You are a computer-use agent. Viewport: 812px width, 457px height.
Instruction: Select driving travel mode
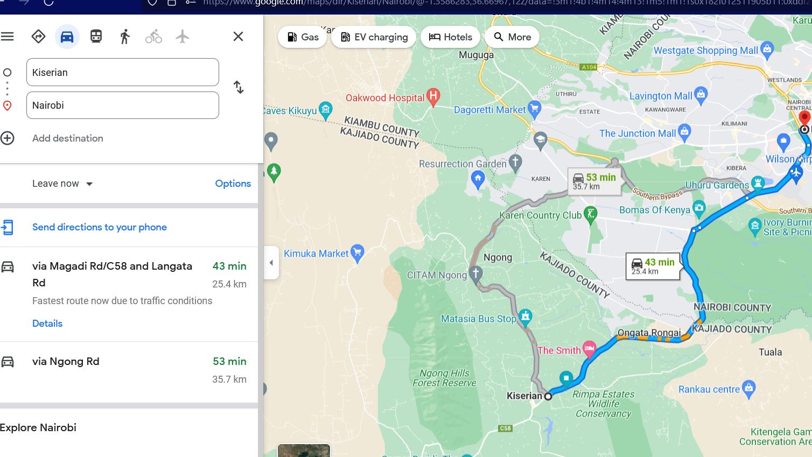[x=67, y=37]
